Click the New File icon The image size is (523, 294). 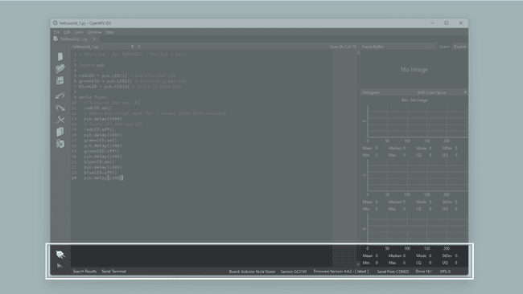pyautogui.click(x=60, y=56)
